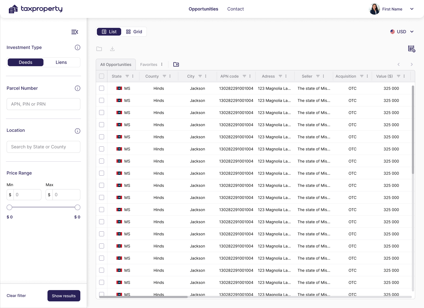Screen dimensions: 424x308
Task: Click the Clear filter link
Action: click(16, 296)
